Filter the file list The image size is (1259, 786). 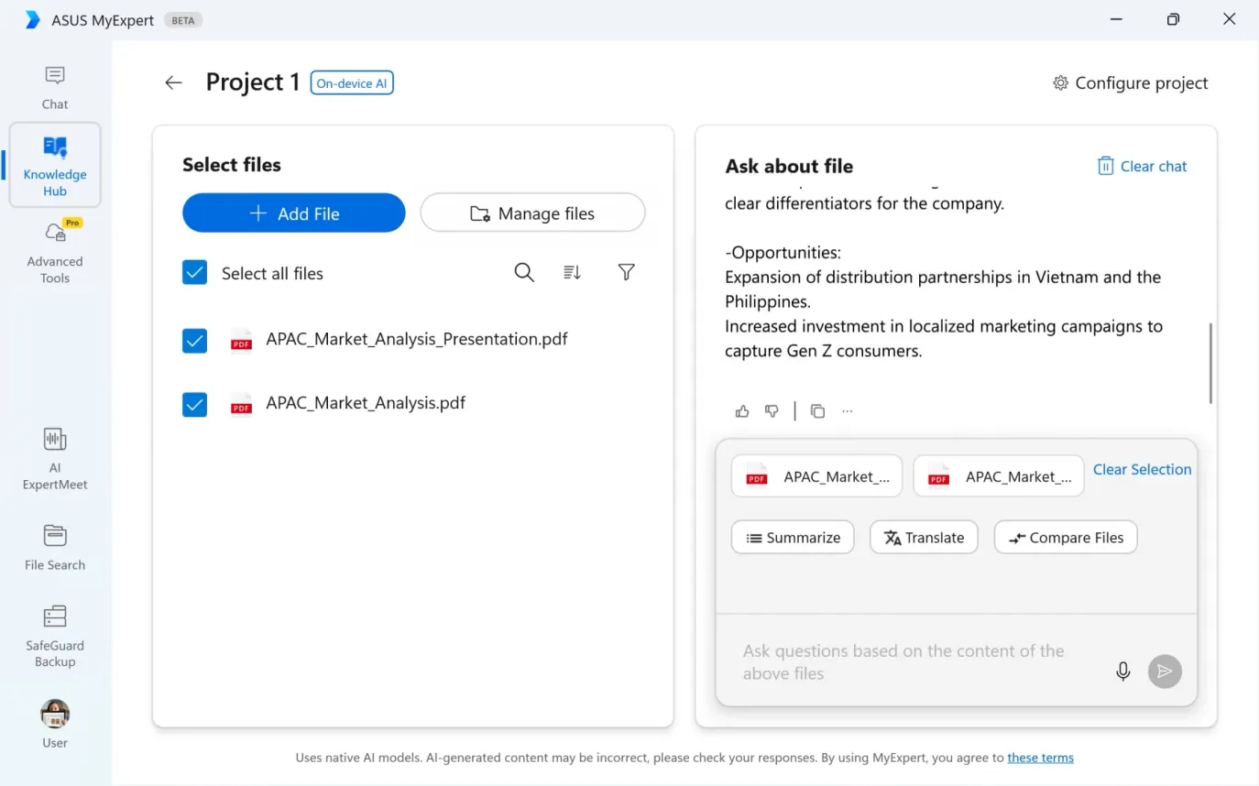pyautogui.click(x=627, y=272)
